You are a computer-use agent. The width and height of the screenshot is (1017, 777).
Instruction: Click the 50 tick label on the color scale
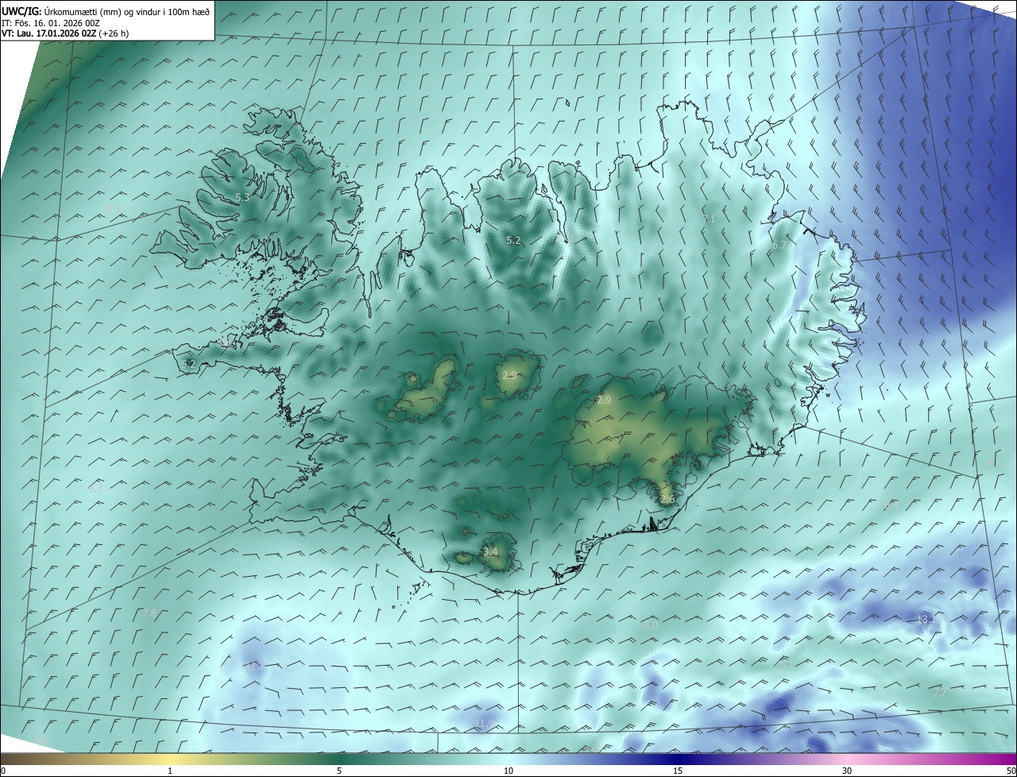click(1011, 771)
